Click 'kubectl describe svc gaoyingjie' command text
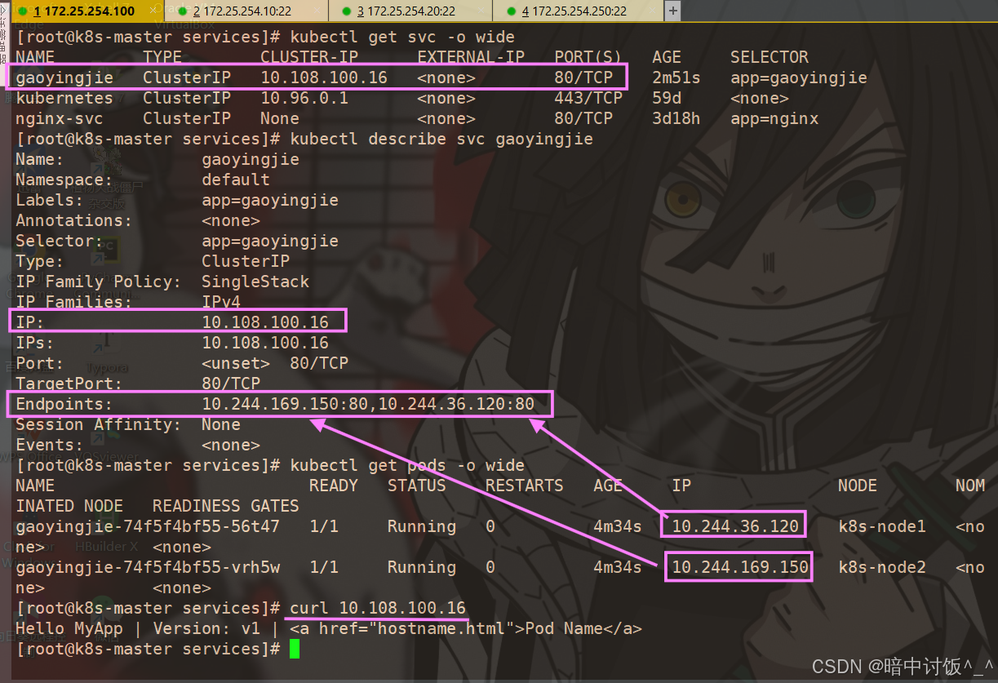This screenshot has width=998, height=683. click(x=441, y=139)
